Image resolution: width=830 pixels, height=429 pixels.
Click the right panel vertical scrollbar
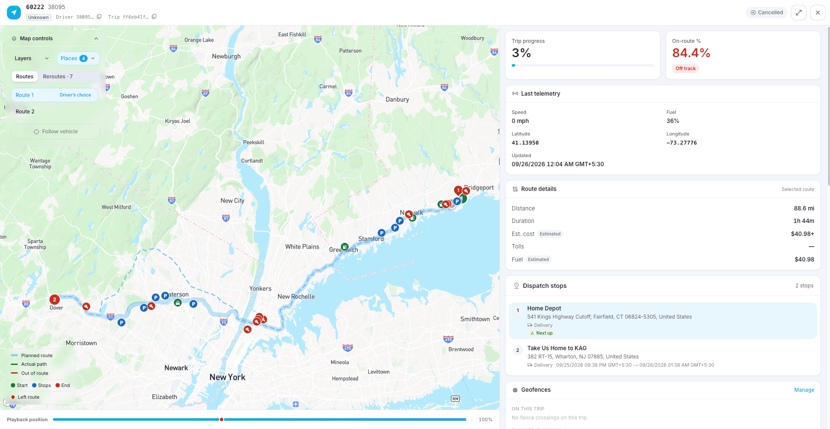pos(828,106)
